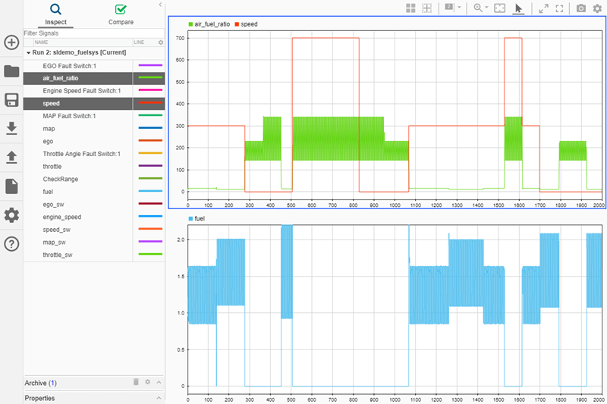Viewport: 607px width, 404px height.
Task: Select the zoom magnifier tool
Action: (x=478, y=8)
